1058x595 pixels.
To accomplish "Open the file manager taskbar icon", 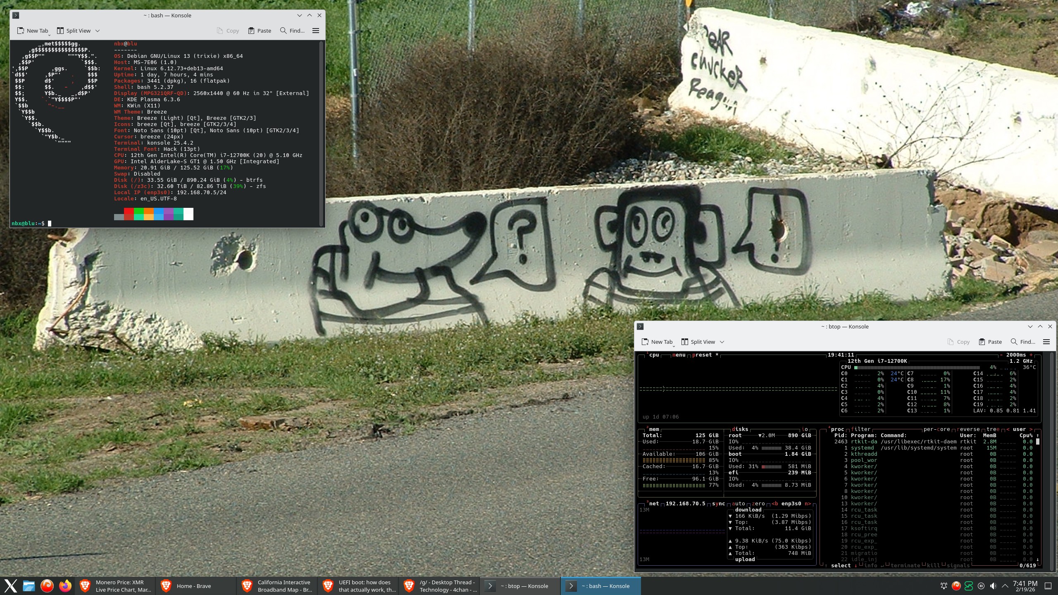I will coord(29,586).
